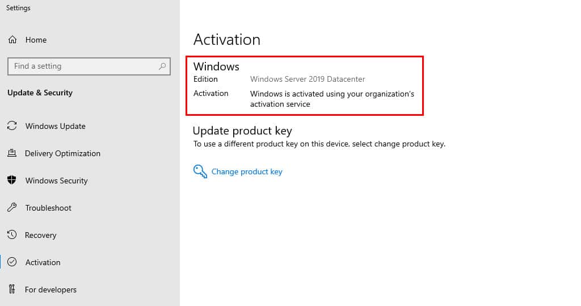Click the For developers tools icon
581x306 pixels.
pos(12,289)
